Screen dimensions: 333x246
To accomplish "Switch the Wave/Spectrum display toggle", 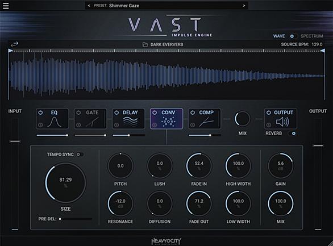I will click(293, 36).
